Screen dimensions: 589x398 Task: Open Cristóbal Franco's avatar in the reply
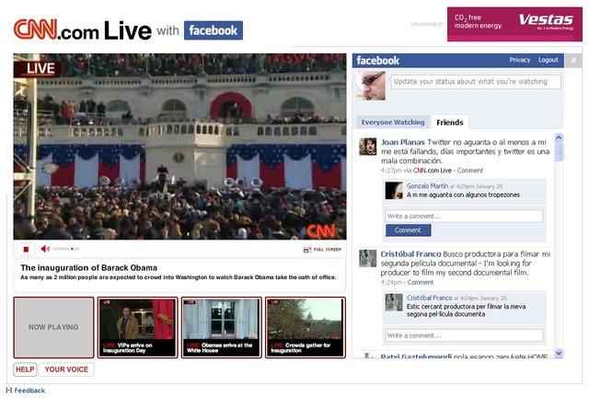click(394, 302)
